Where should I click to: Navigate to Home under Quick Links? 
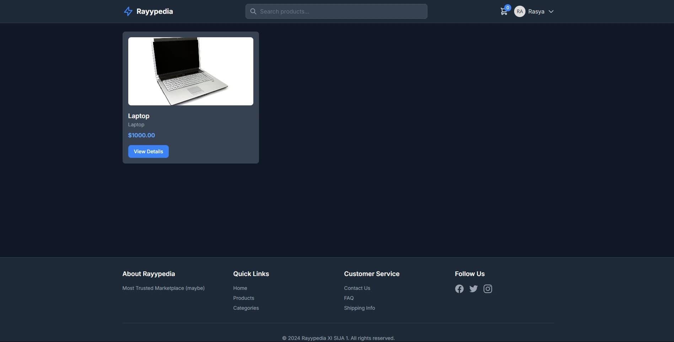tap(240, 288)
